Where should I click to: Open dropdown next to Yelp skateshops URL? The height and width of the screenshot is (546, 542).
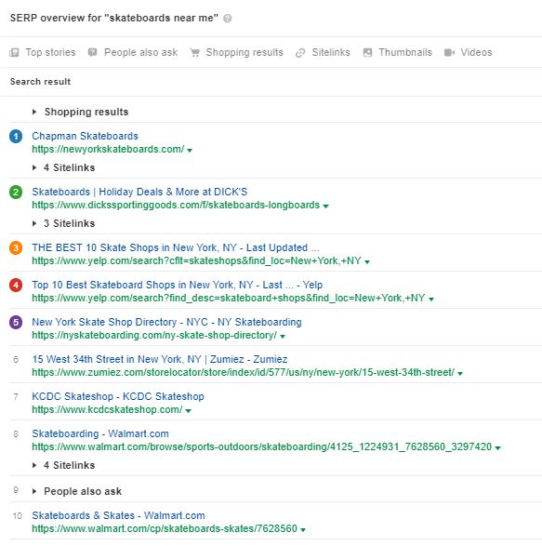pos(367,262)
